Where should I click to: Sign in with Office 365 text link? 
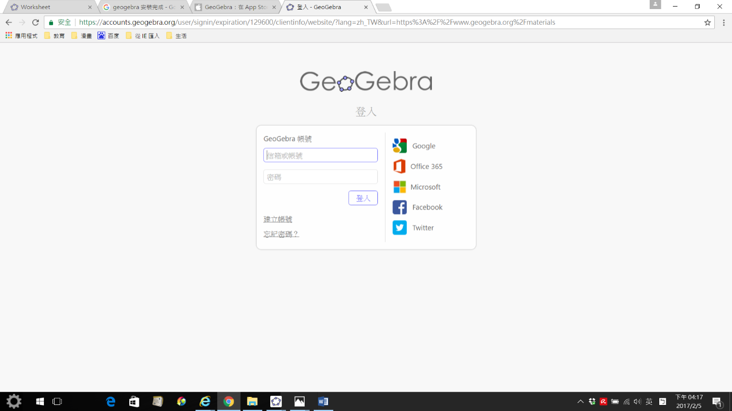pyautogui.click(x=426, y=166)
